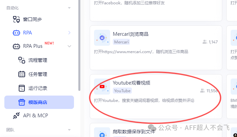Image resolution: width=237 pixels, height=137 pixels.
Task: Click the user count icon beside 1,147
Action: (x=205, y=42)
